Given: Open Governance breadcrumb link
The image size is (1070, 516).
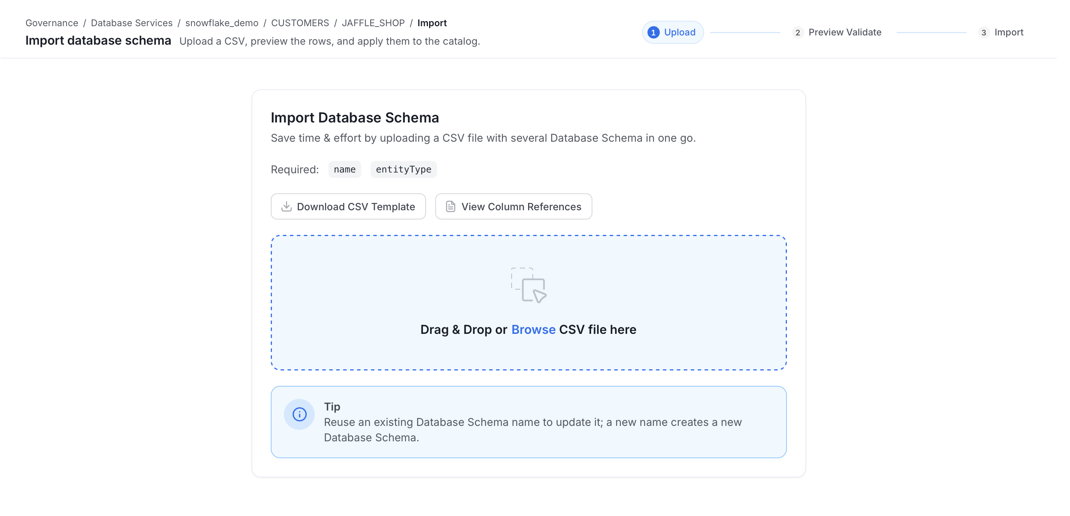Looking at the screenshot, I should click(x=52, y=23).
